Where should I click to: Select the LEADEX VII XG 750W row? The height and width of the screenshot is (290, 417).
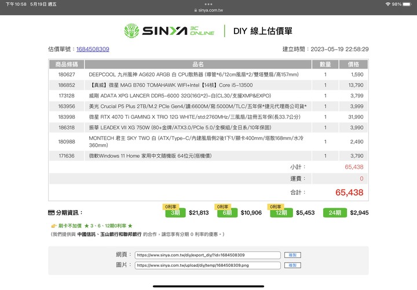[x=209, y=128]
